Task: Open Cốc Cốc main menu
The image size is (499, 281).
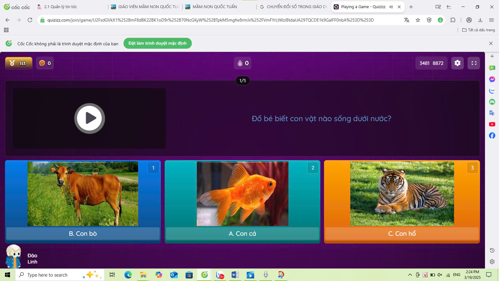Action: pyautogui.click(x=492, y=20)
